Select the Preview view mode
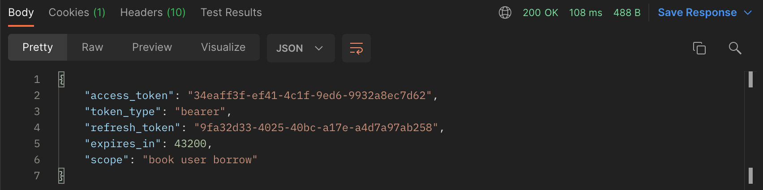 click(x=152, y=47)
